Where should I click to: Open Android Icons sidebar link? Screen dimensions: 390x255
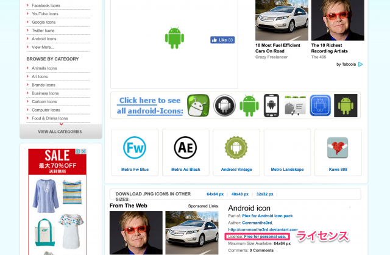(44, 39)
